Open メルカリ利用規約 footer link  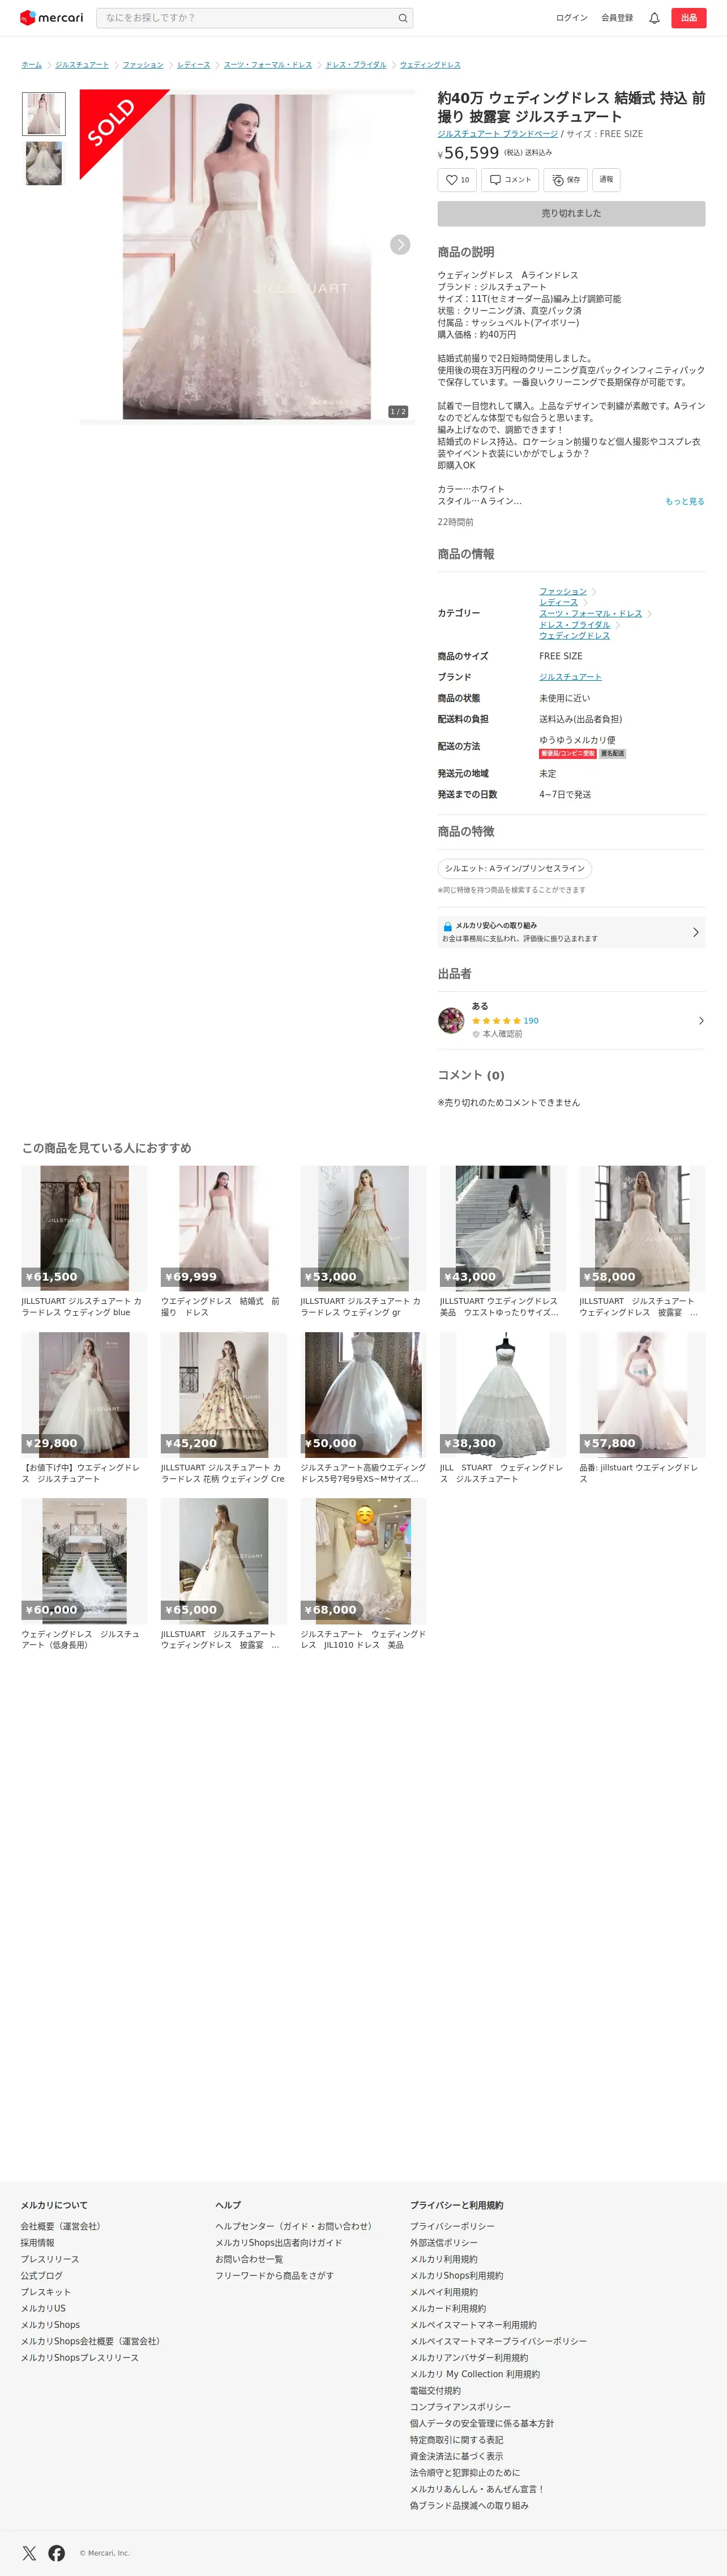pos(444,2259)
